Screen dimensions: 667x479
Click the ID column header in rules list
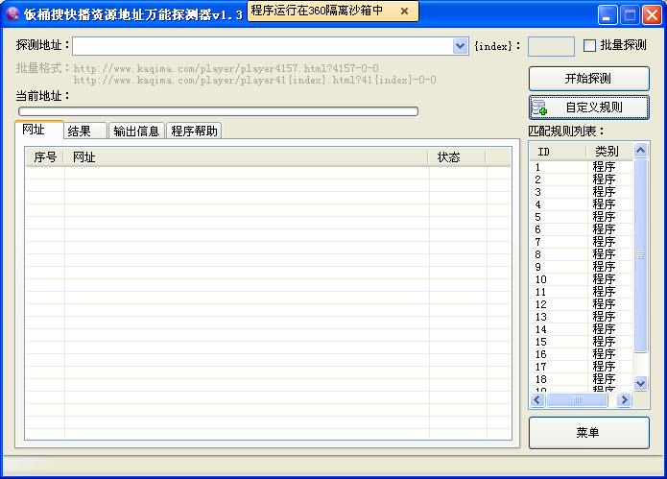coord(559,152)
